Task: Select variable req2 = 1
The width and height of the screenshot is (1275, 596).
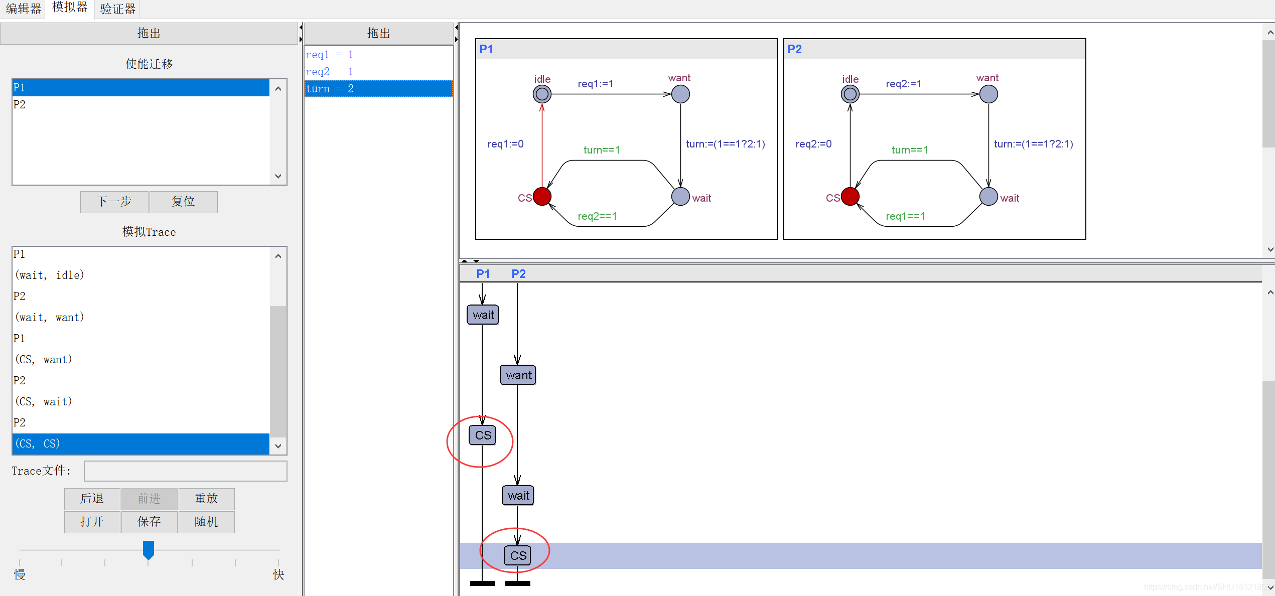Action: click(379, 71)
